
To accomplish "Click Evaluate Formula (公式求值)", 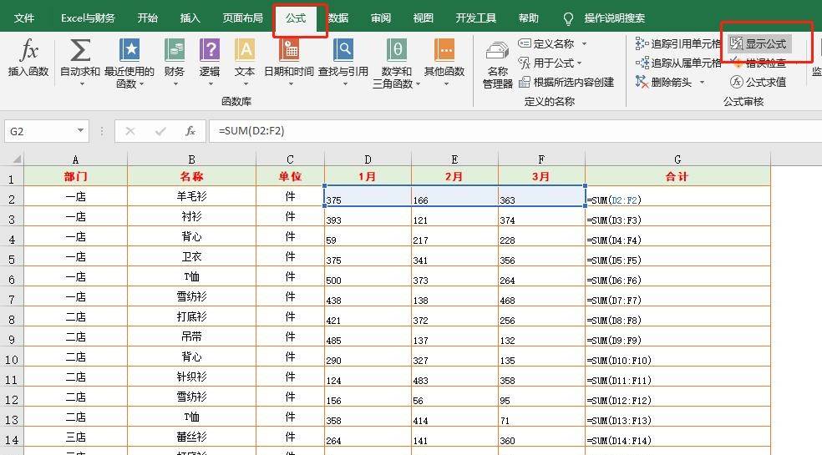I will [759, 83].
